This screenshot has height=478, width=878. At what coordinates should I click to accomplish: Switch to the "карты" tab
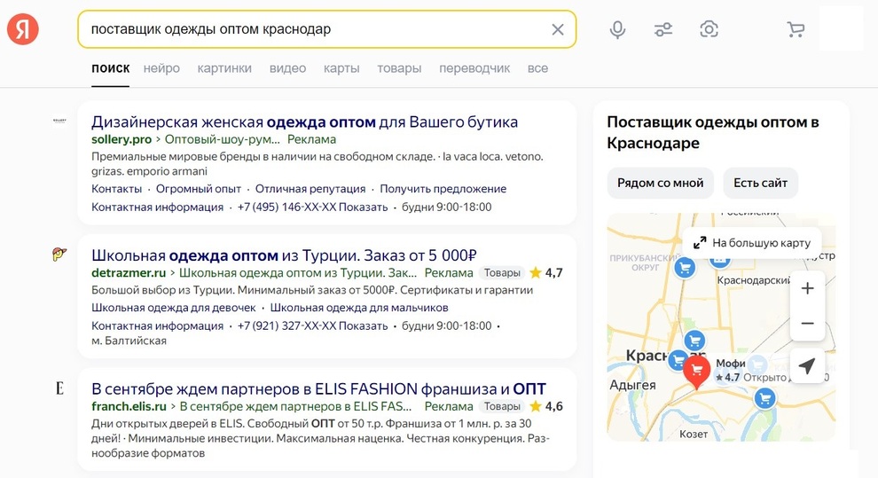point(341,68)
